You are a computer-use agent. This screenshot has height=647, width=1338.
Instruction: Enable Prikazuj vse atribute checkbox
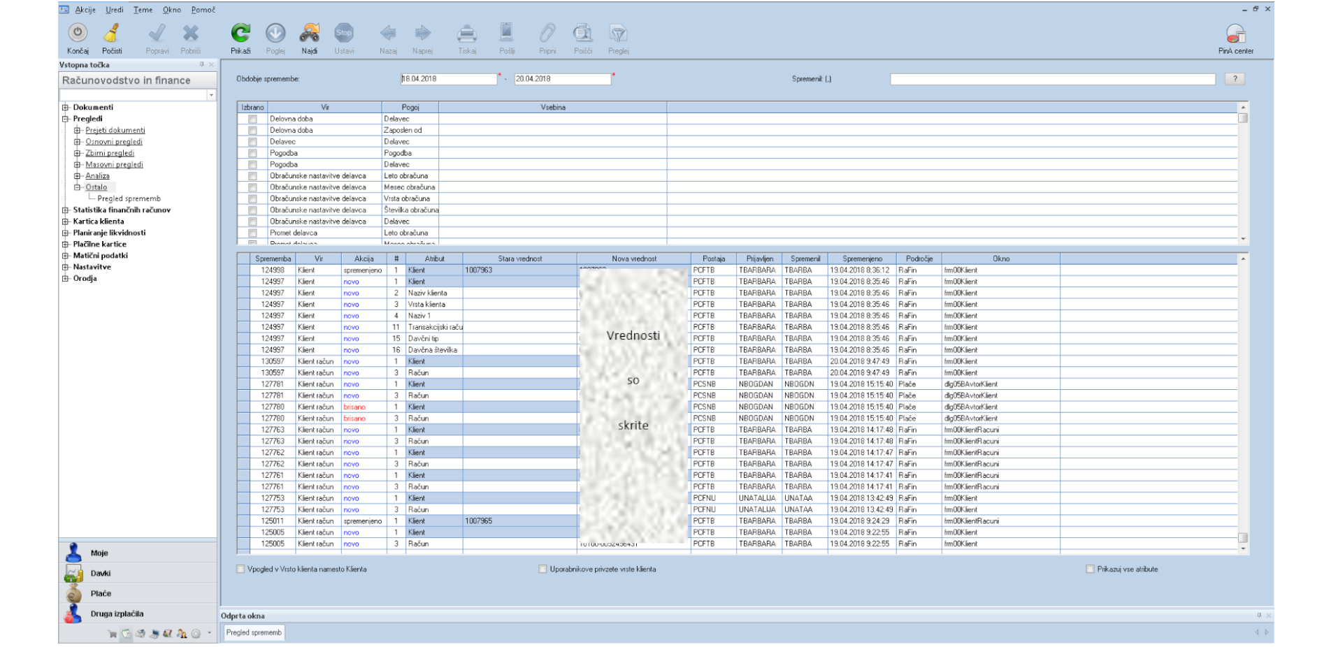[1090, 569]
